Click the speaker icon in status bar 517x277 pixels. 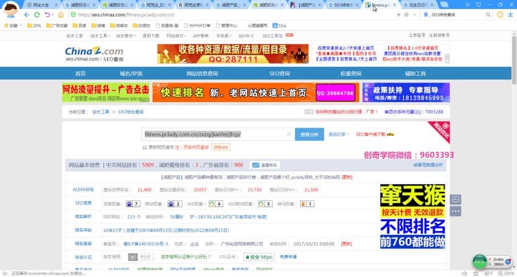[x=465, y=273]
